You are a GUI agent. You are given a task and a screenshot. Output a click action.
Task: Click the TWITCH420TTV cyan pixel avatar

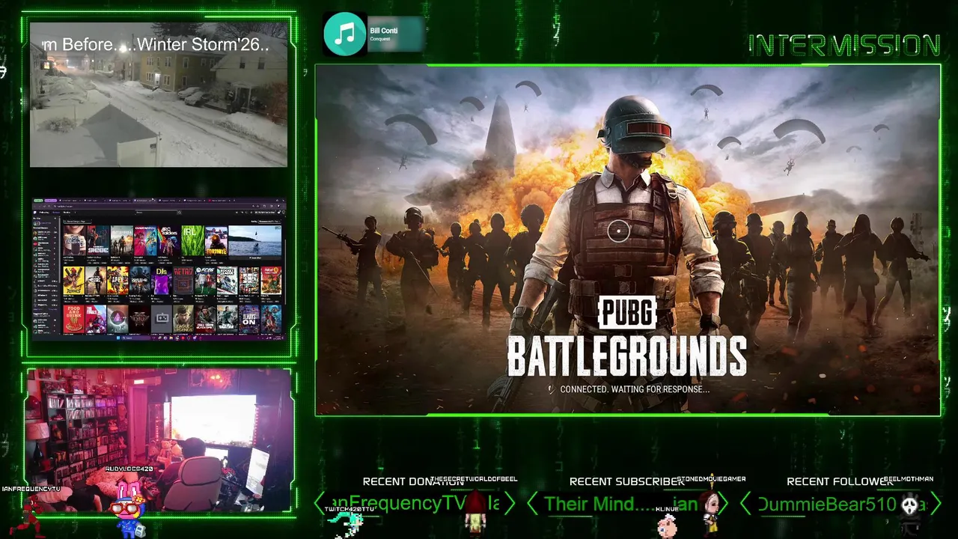347,525
